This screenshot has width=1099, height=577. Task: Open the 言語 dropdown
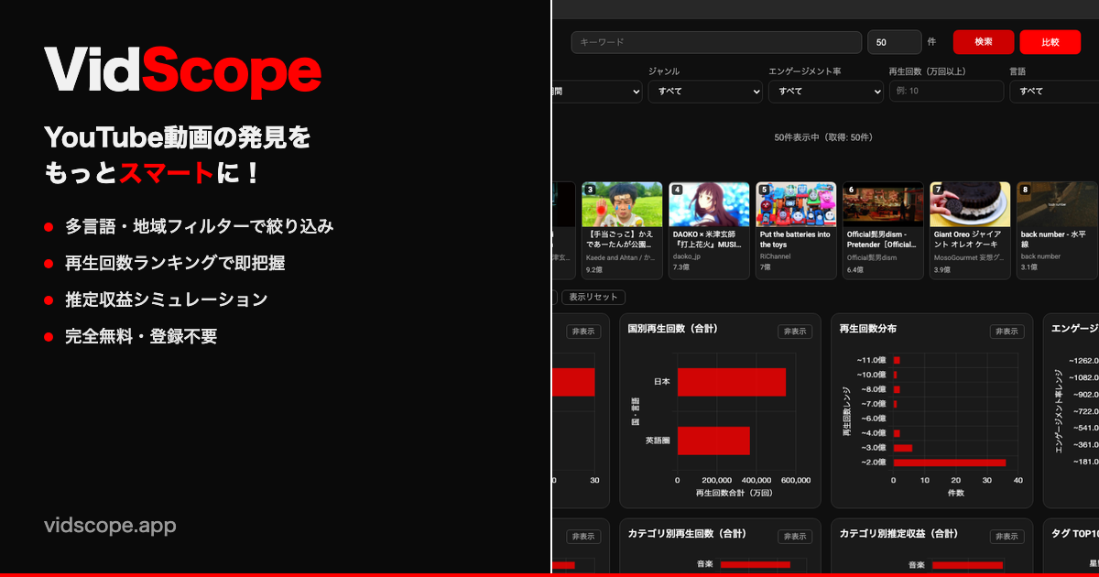pos(1054,91)
